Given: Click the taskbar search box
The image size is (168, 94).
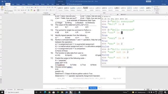Looking at the screenshot, I should coord(19,92).
